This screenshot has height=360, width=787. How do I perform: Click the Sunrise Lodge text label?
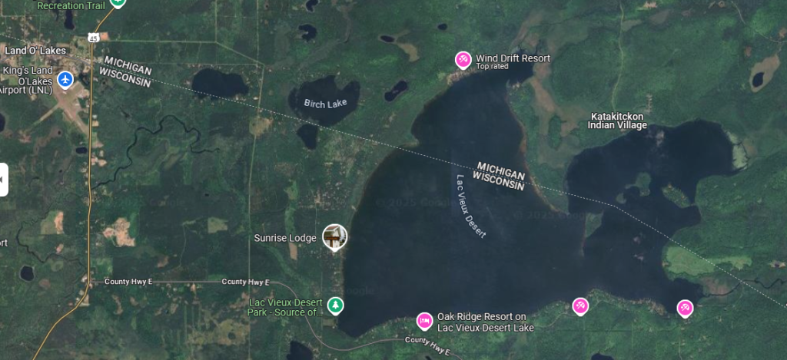tap(285, 238)
